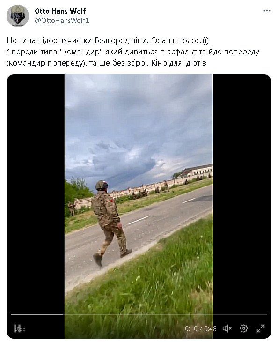Click the played portion of the progress bar
The image size is (278, 342).
(37, 314)
